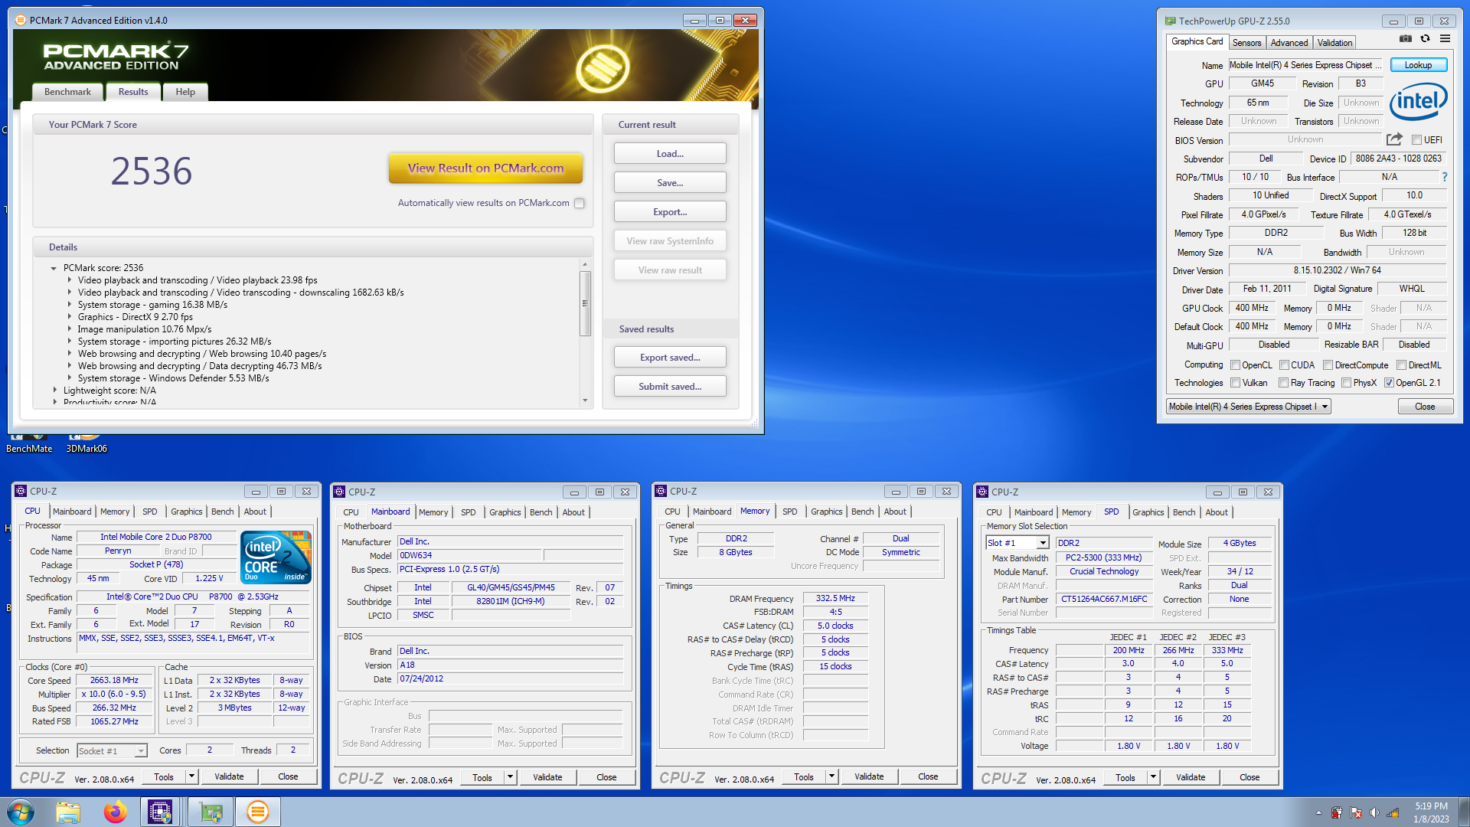Viewport: 1470px width, 827px height.
Task: Toggle the CUDA checkbox
Action: coord(1284,365)
